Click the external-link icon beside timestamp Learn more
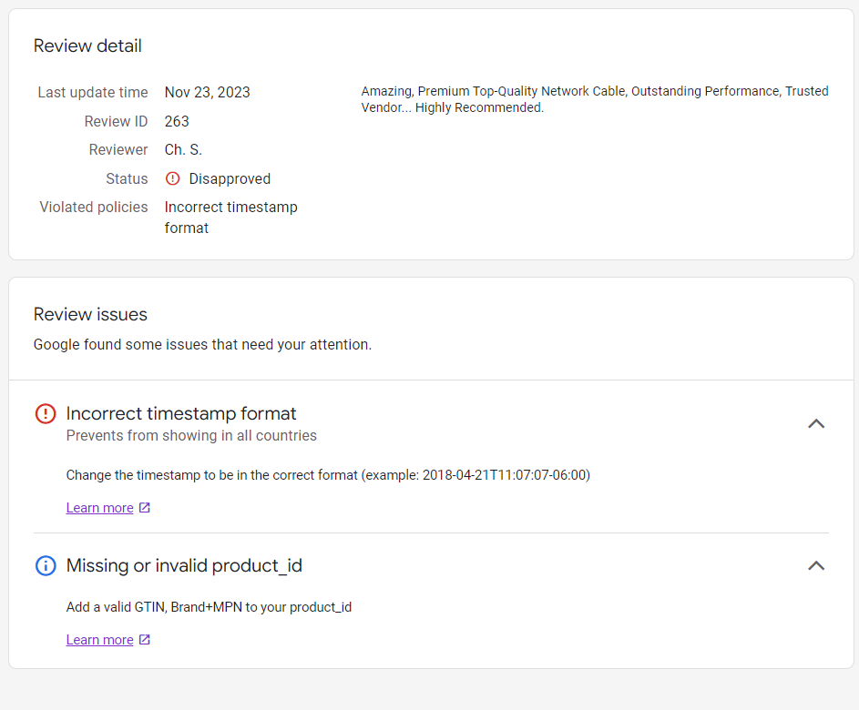This screenshot has width=859, height=710. pyautogui.click(x=143, y=507)
